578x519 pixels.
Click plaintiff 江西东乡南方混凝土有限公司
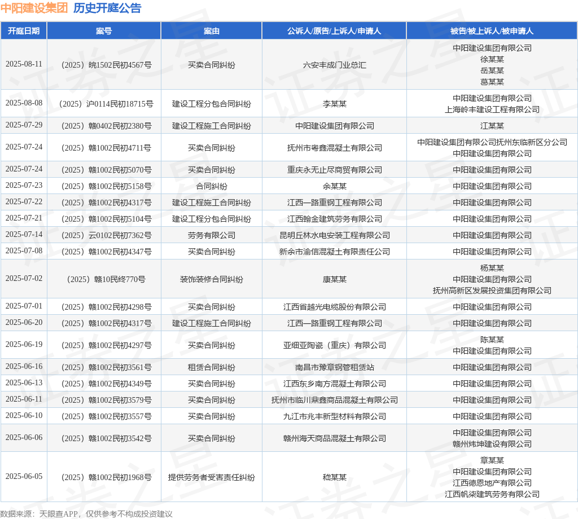335,384
